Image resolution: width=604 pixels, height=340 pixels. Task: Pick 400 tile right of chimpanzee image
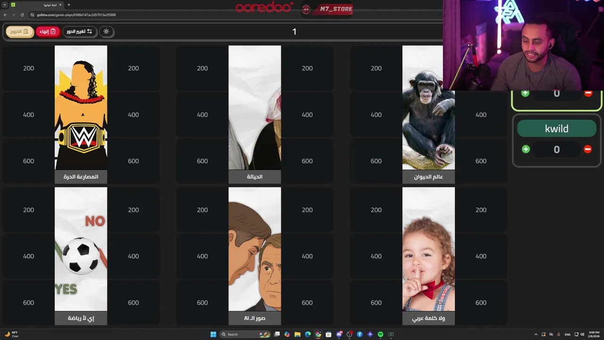(x=481, y=115)
